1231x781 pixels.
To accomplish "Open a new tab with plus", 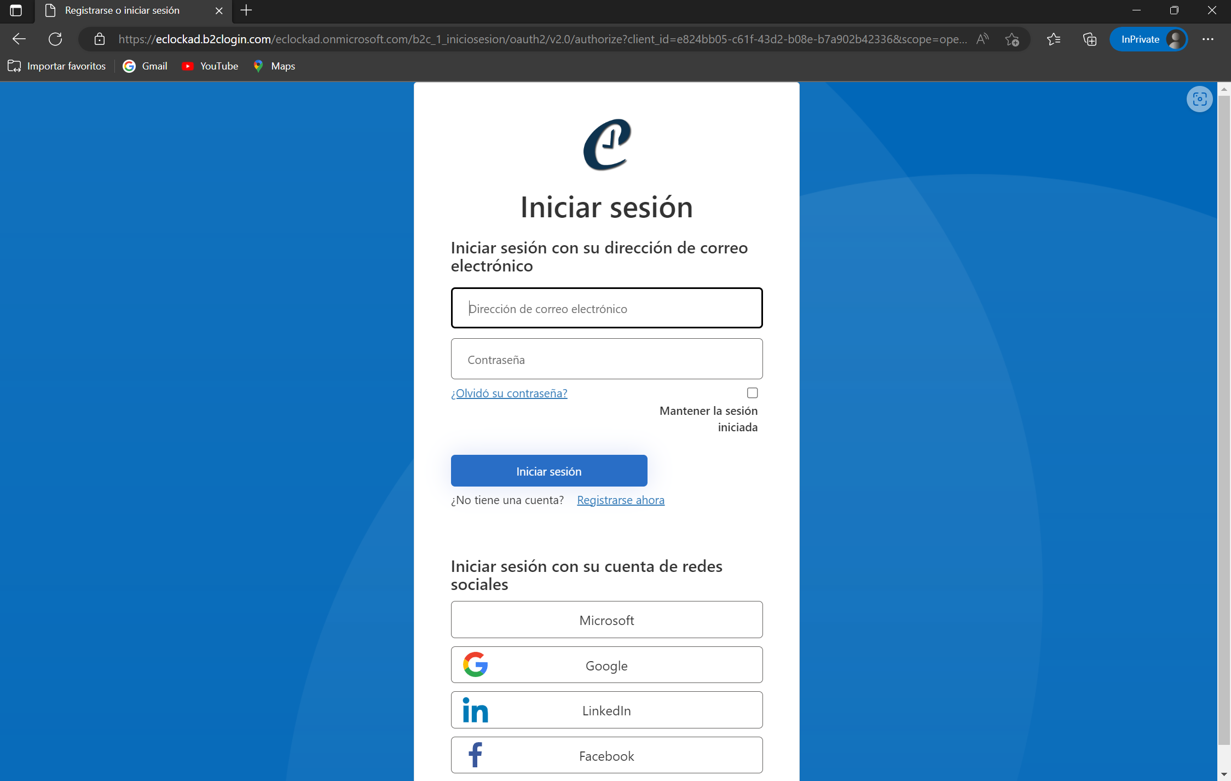I will (246, 10).
